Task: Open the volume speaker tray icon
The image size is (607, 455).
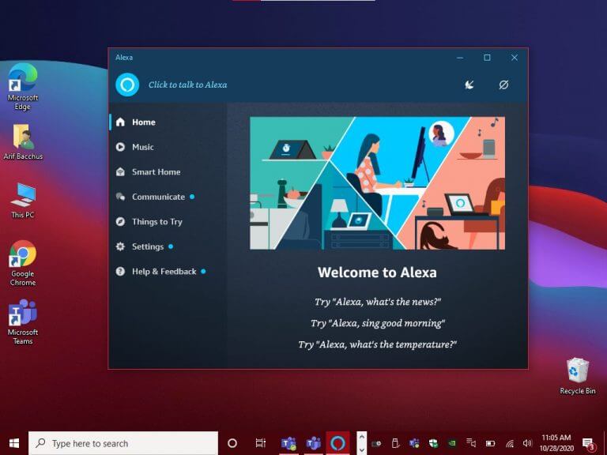Action: click(x=527, y=443)
